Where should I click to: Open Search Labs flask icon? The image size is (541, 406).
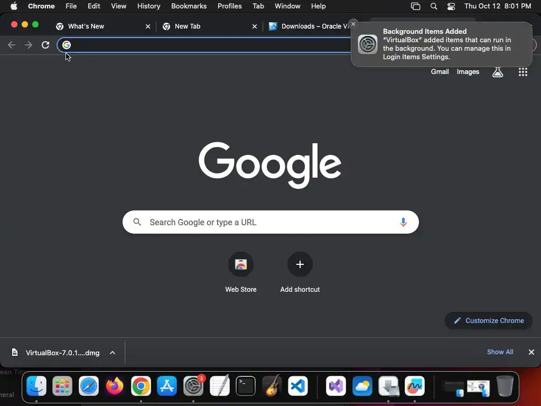pos(498,72)
